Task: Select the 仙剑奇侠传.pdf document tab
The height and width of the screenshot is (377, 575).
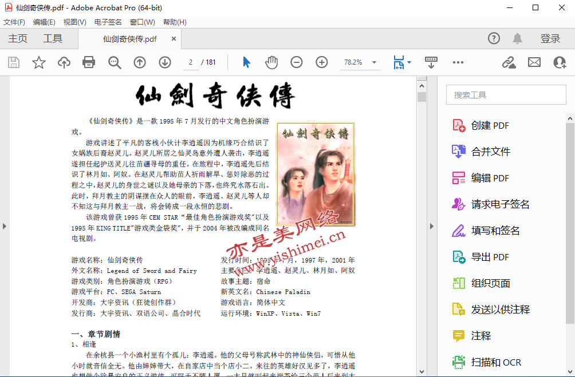Action: (129, 39)
